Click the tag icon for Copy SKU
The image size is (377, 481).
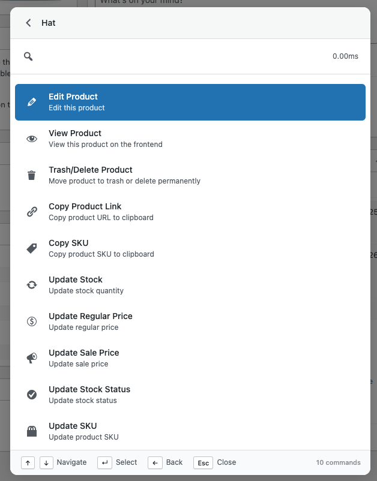click(x=32, y=248)
